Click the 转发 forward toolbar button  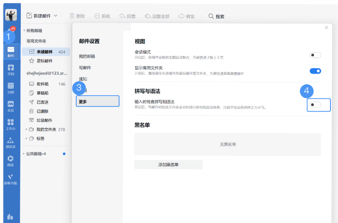pyautogui.click(x=186, y=16)
